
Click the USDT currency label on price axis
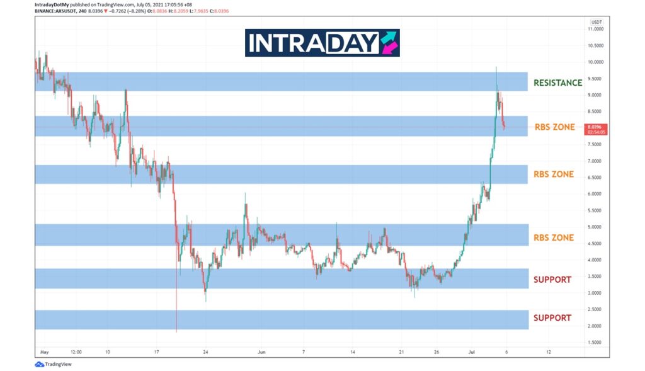click(595, 21)
